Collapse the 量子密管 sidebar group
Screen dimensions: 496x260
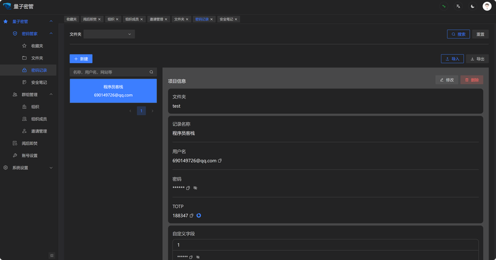(x=51, y=22)
